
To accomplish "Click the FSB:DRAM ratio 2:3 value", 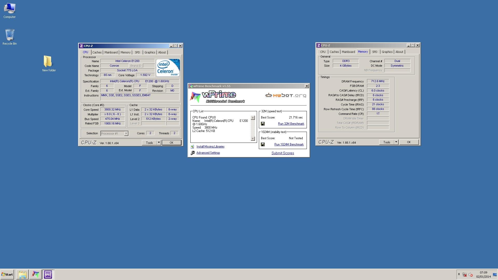I will click(378, 86).
